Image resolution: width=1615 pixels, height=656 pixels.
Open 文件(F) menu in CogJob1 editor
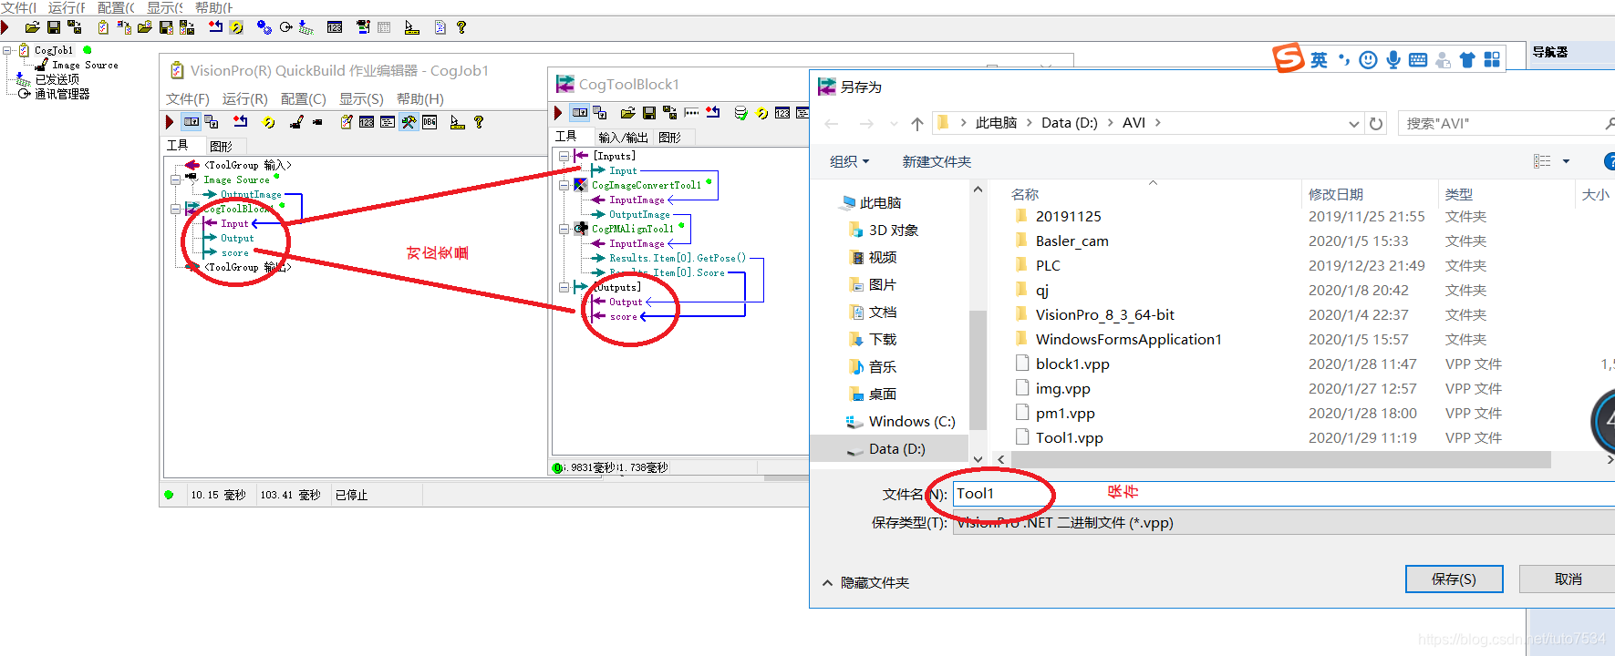[x=188, y=98]
